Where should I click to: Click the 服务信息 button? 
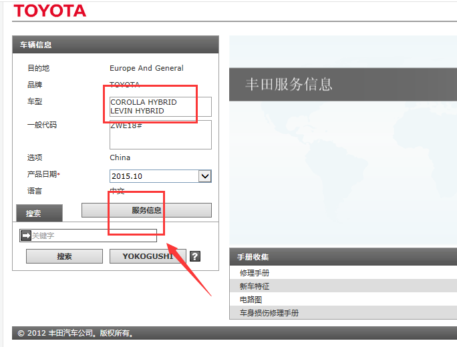point(146,210)
